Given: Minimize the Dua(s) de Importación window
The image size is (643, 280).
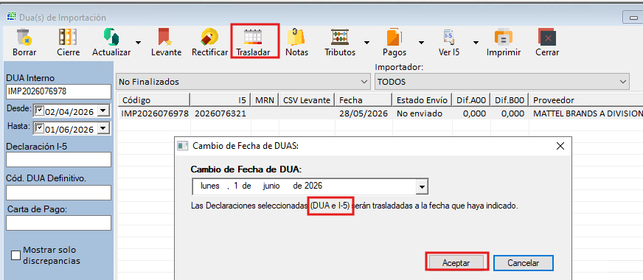Looking at the screenshot, I should pyautogui.click(x=633, y=17).
